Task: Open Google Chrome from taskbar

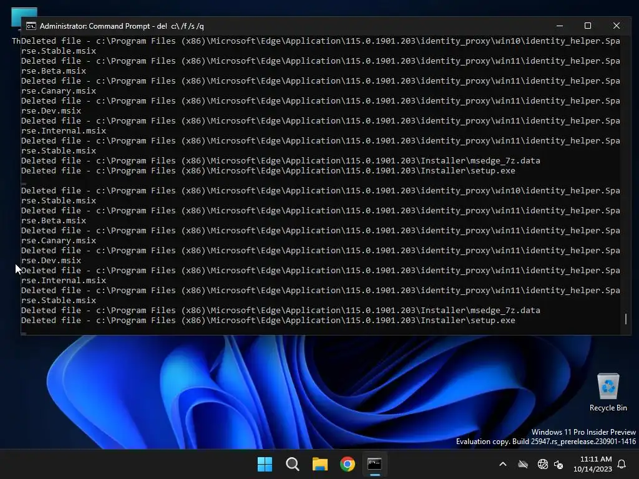Action: pyautogui.click(x=348, y=464)
